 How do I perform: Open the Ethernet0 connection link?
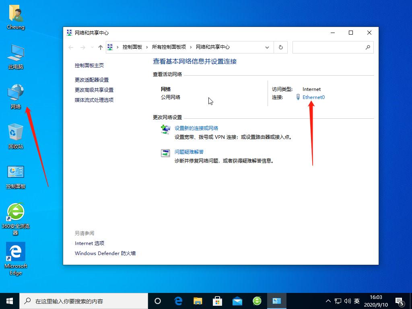tap(314, 97)
